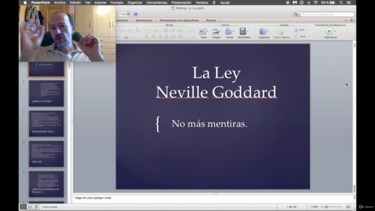This screenshot has width=375, height=211.
Task: Click the clear formatting eraser icon
Action: point(138,30)
